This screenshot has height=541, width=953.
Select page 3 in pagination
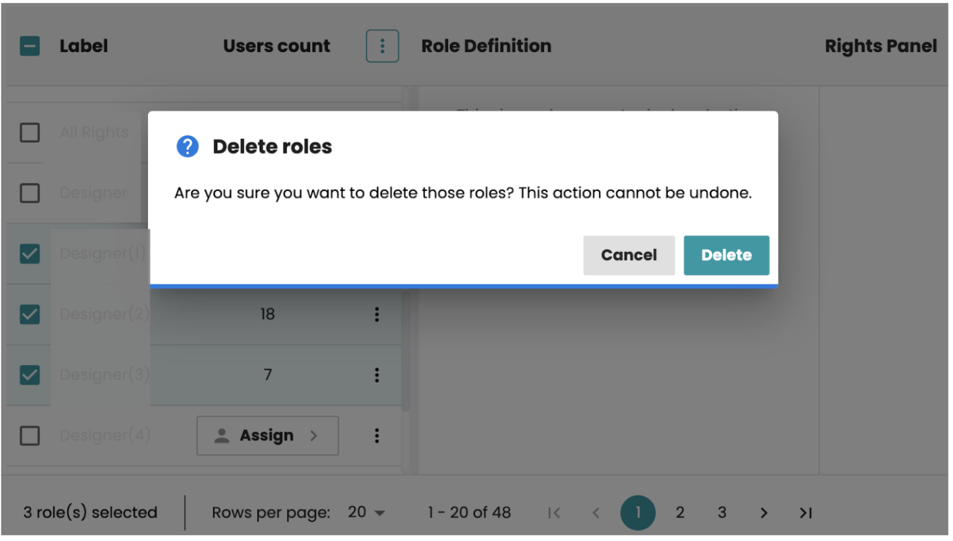(x=722, y=513)
